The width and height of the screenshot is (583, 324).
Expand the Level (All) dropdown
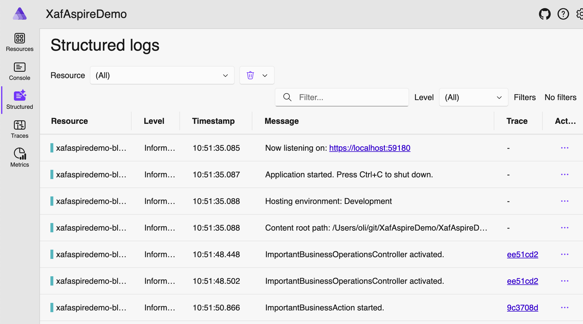point(473,97)
